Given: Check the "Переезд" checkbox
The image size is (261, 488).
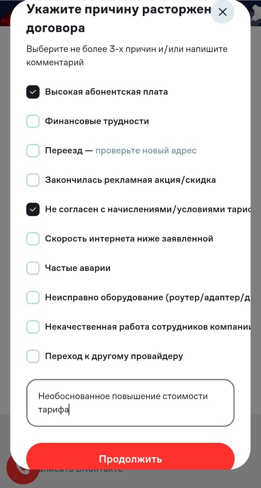Looking at the screenshot, I should coord(33,150).
